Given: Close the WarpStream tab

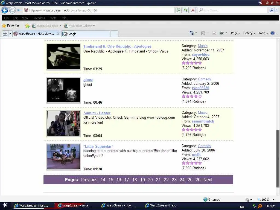Looking at the screenshot, I should (58, 33).
